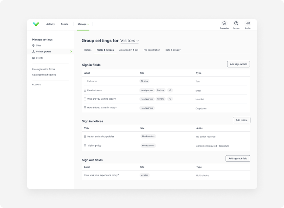Click the green checkmark app logo

pos(36,24)
